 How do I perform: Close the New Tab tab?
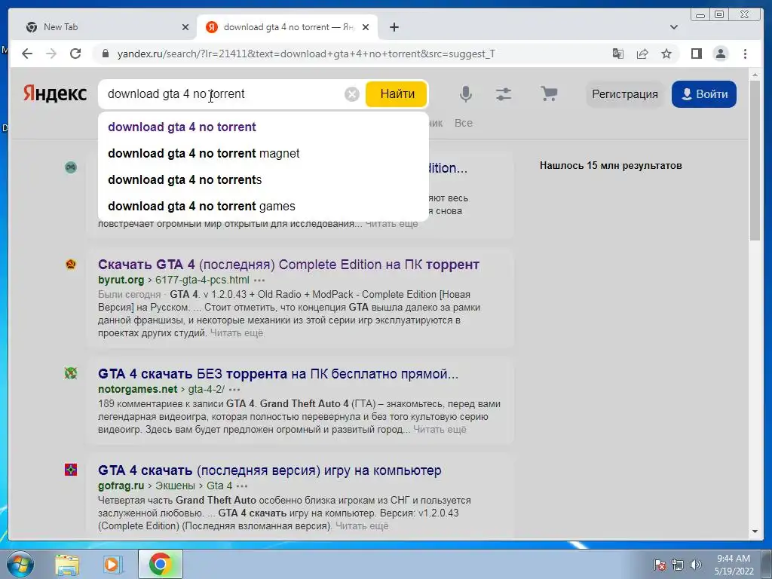point(185,27)
